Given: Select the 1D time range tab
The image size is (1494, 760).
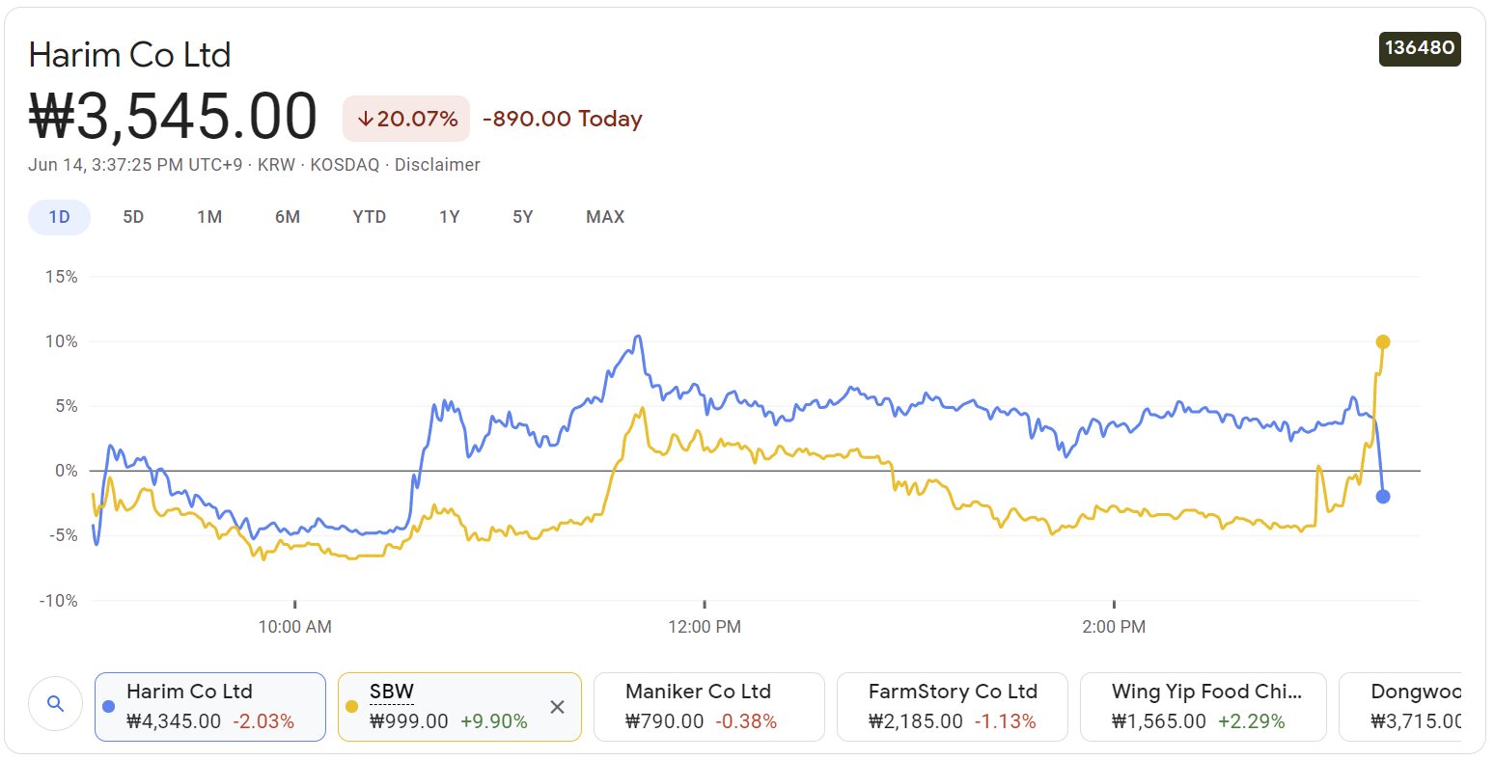Looking at the screenshot, I should click(60, 217).
